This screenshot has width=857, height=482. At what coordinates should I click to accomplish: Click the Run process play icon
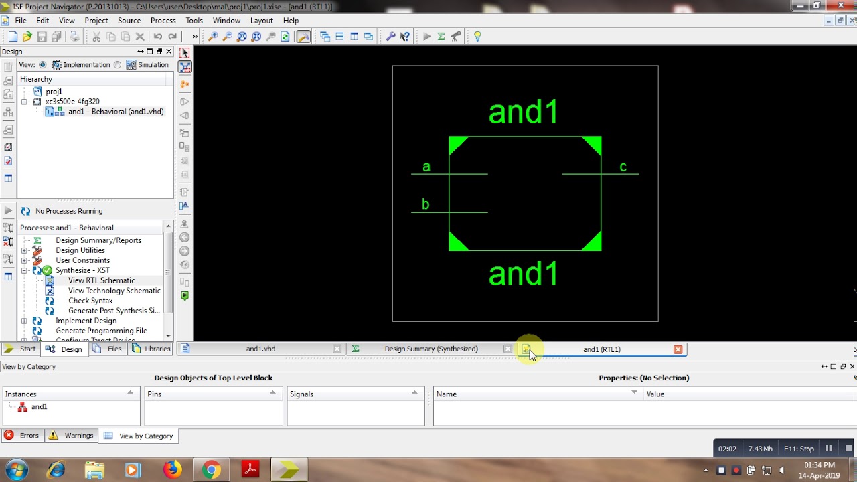click(426, 37)
